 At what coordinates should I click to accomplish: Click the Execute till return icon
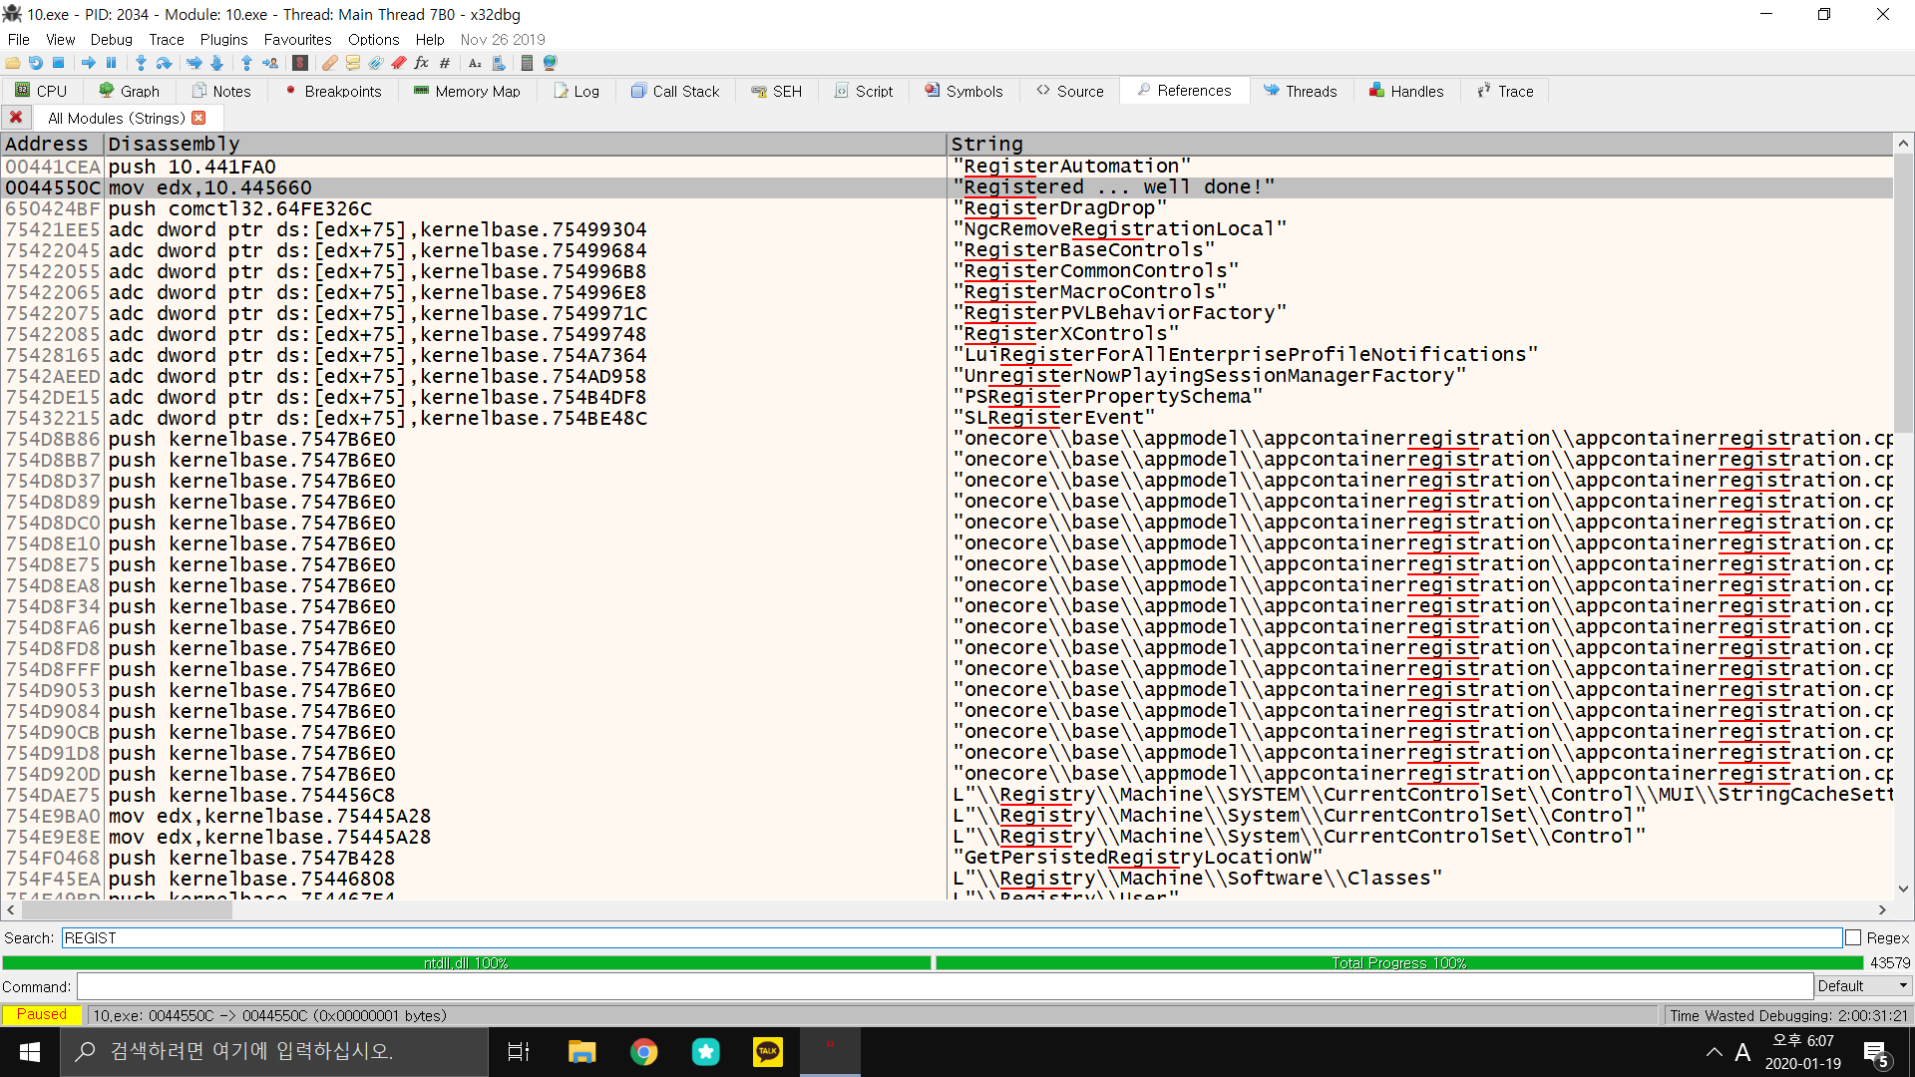247,63
